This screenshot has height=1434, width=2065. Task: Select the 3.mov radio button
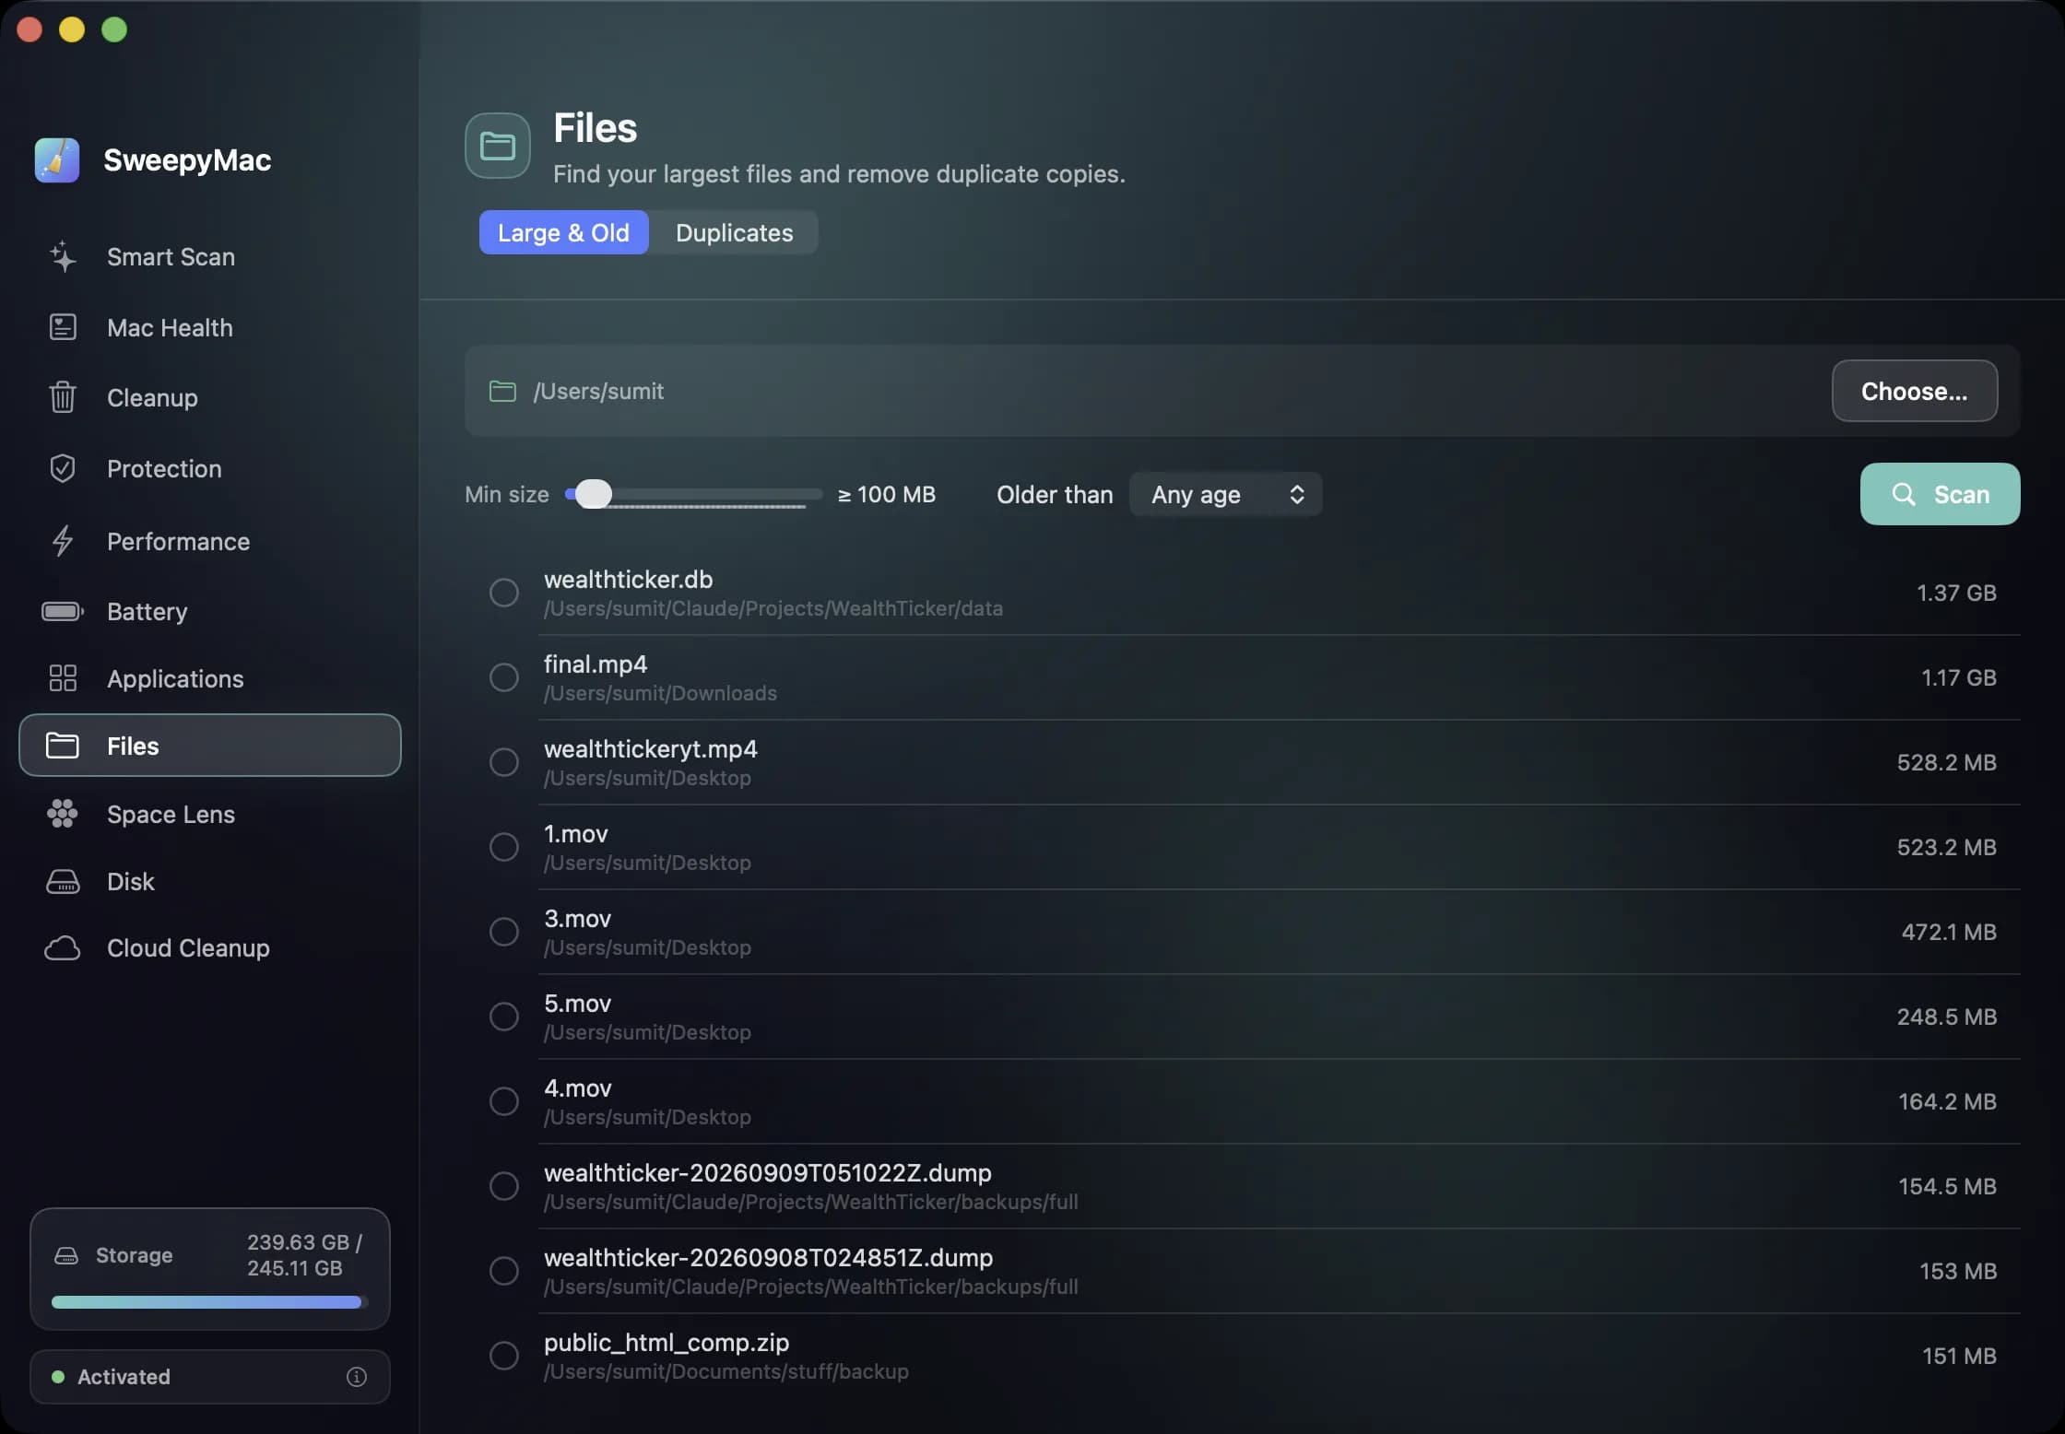coord(503,932)
